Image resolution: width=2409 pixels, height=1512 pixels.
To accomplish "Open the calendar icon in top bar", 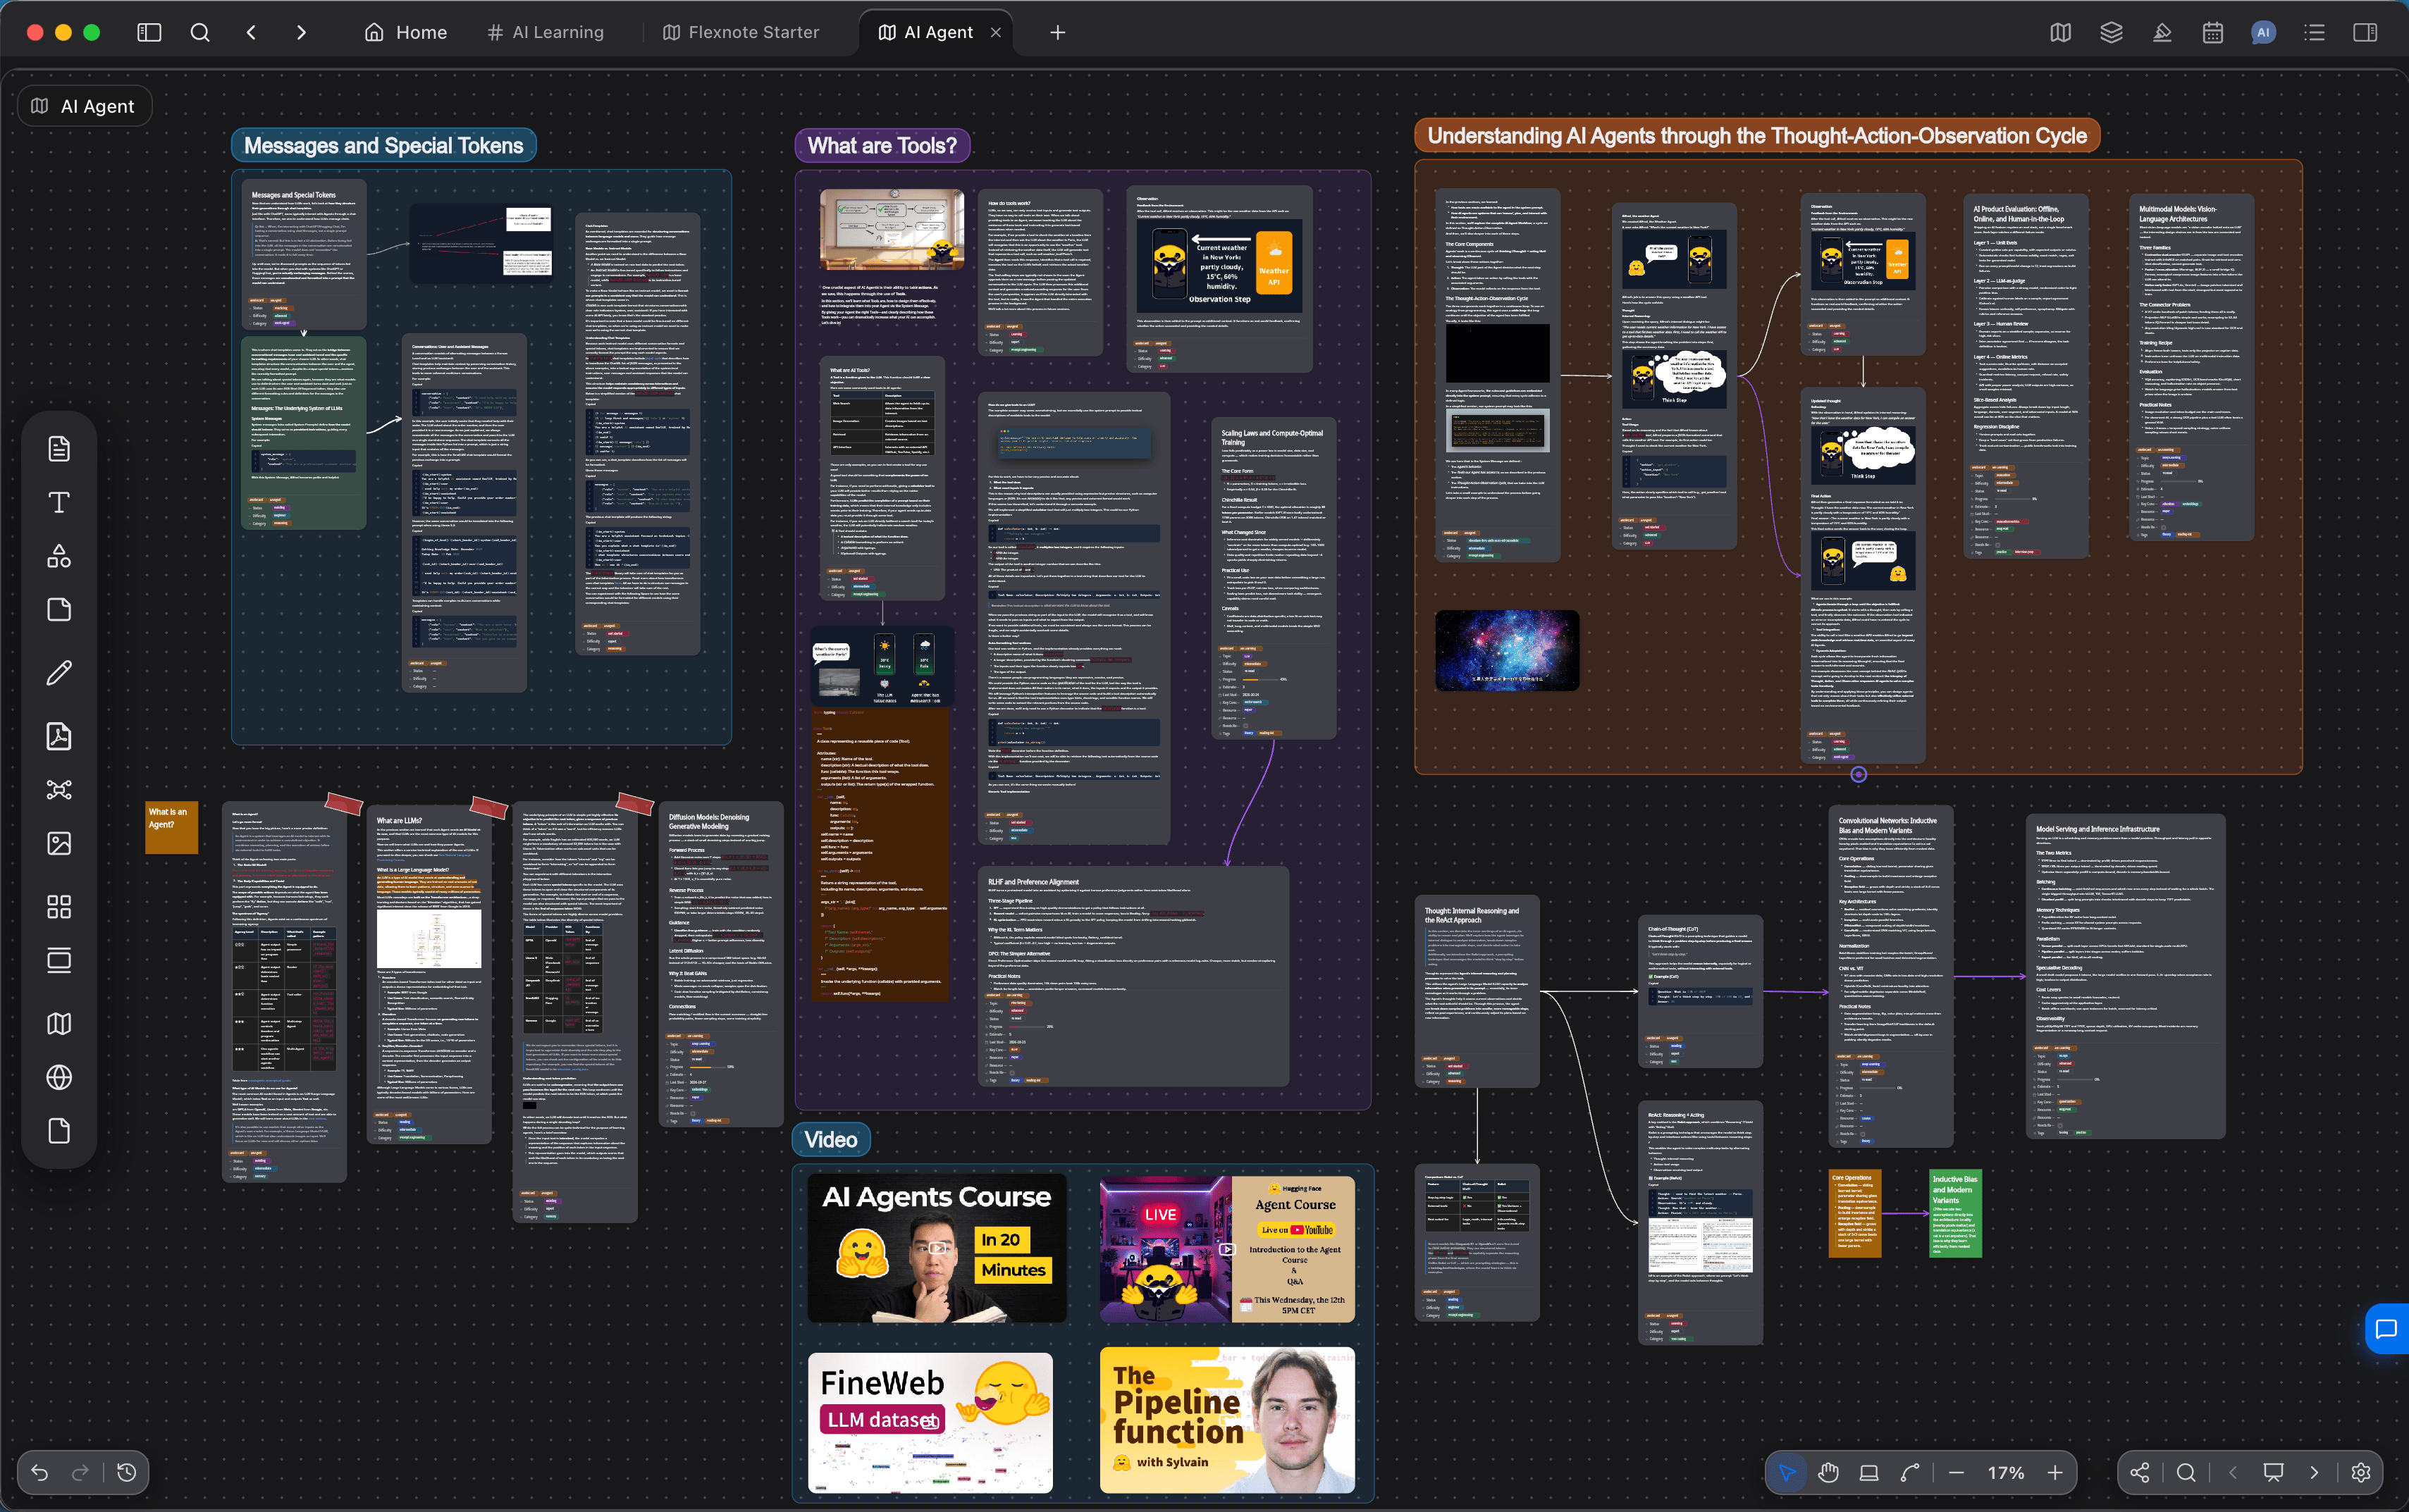I will (2212, 32).
